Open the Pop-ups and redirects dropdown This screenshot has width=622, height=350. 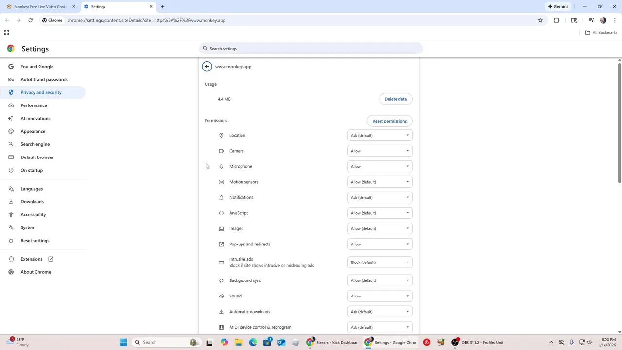[x=380, y=244]
